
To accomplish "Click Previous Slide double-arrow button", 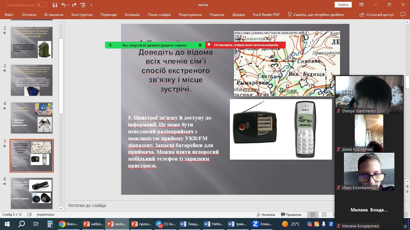I will point(408,186).
